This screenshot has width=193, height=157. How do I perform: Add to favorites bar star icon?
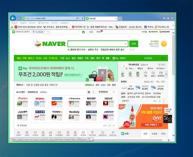[12, 27]
